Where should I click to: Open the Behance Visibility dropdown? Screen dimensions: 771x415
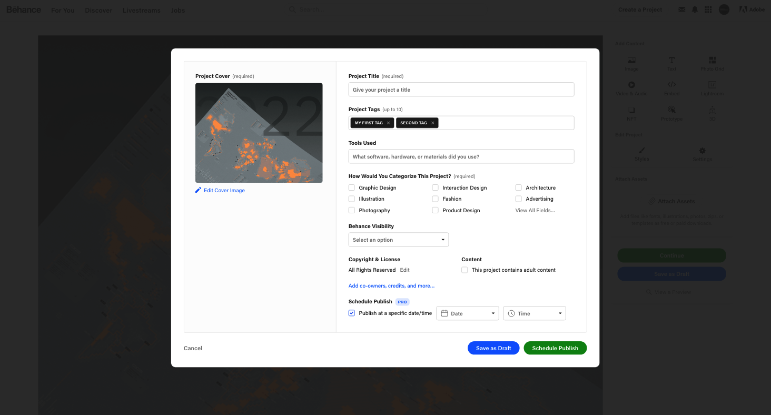click(398, 240)
